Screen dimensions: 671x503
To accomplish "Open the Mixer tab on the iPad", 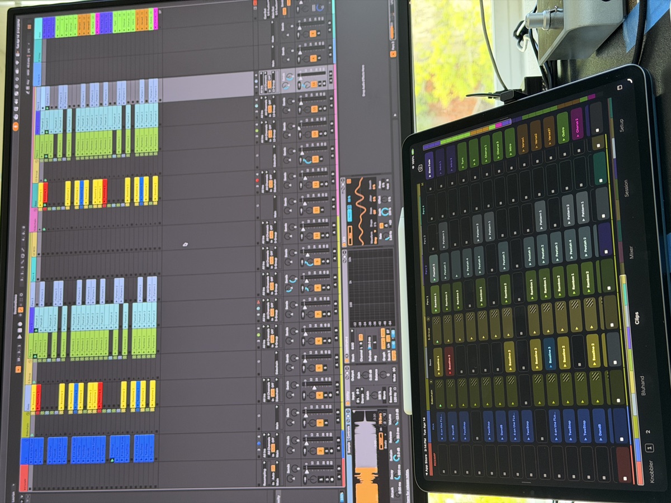I will tap(631, 253).
